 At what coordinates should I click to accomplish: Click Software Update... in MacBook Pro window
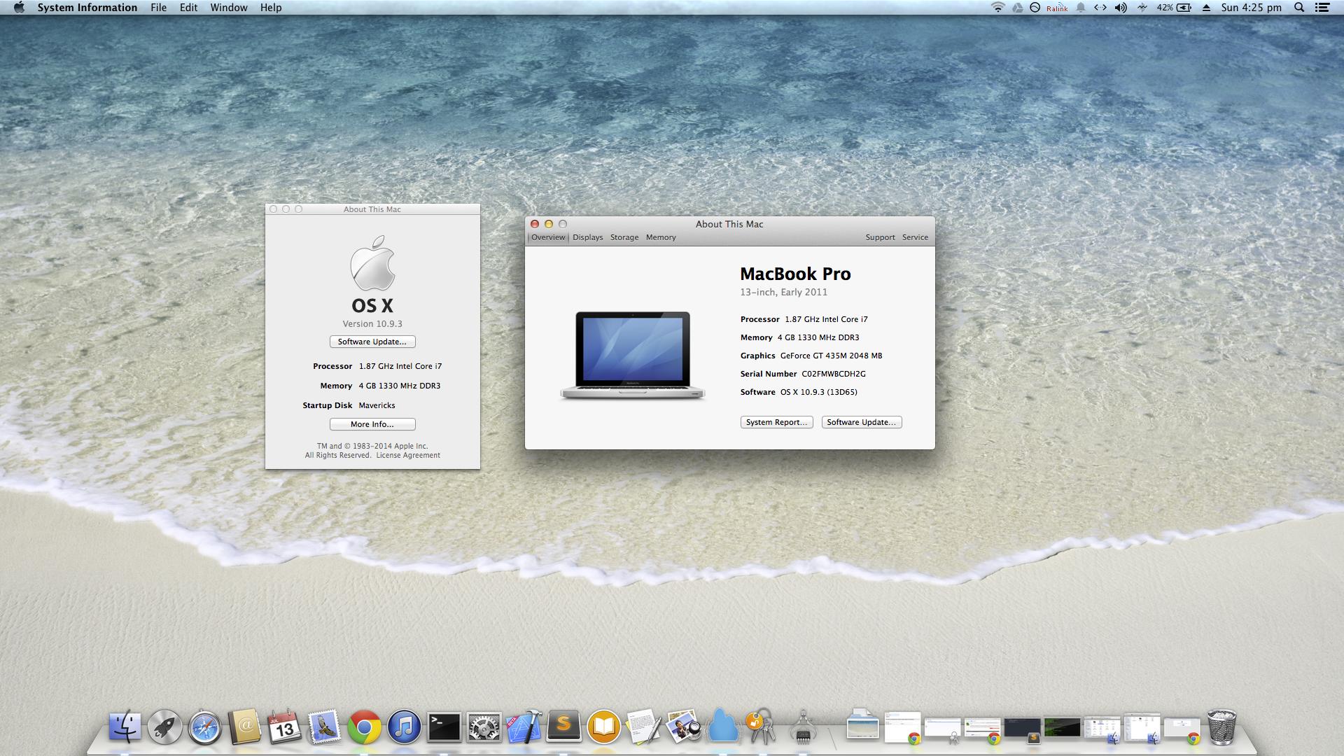(x=861, y=422)
